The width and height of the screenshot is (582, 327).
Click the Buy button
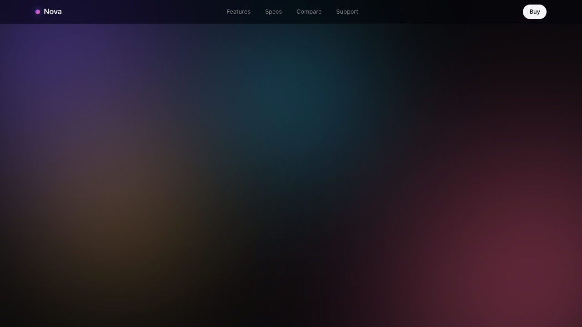535,12
